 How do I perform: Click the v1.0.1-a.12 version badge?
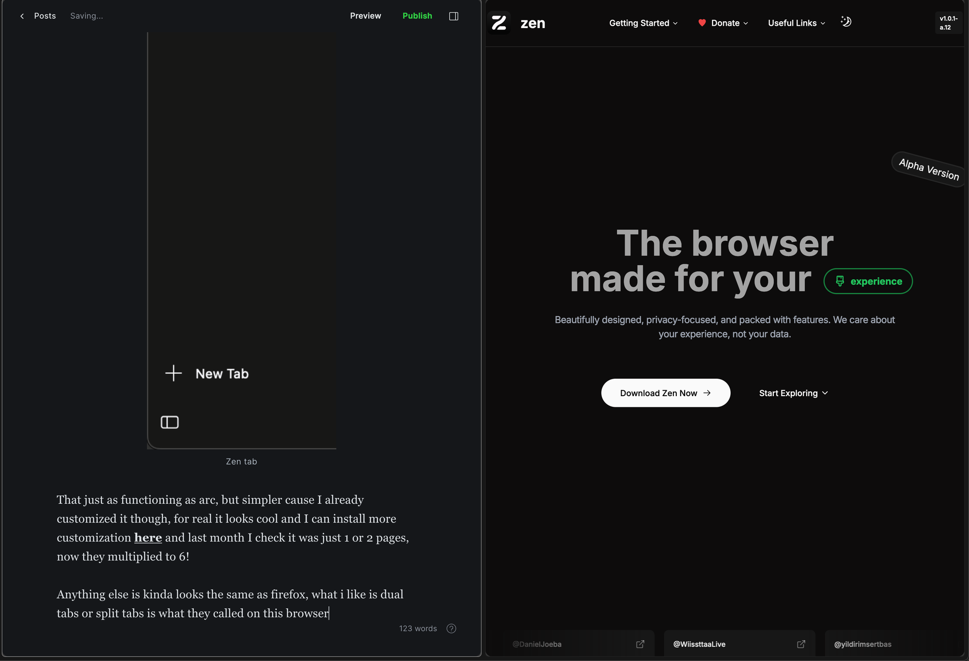[x=948, y=23]
